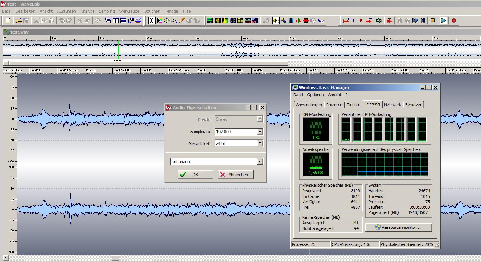Click the blue fast forward button
Viewport: 481px width, 262px height.
415,20
